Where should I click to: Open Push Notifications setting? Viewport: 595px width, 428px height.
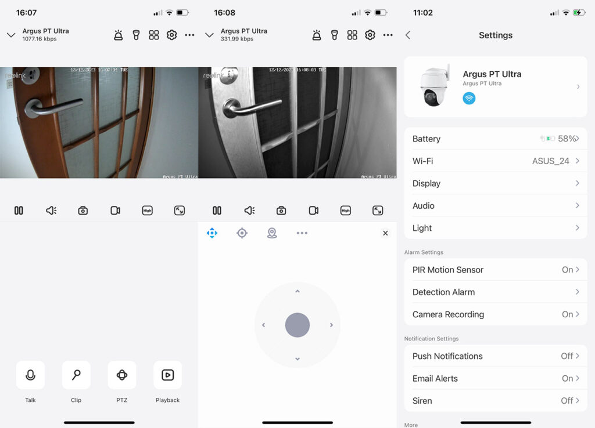point(496,356)
